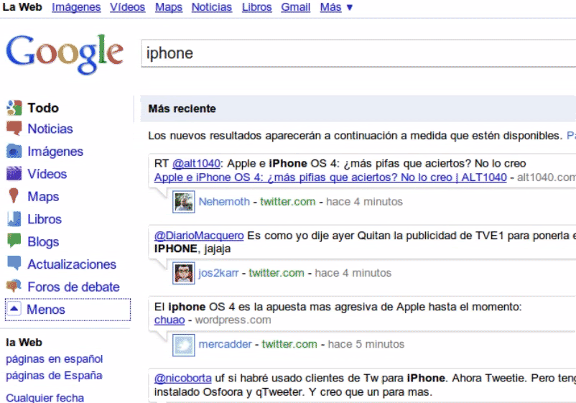This screenshot has width=576, height=403.
Task: Open Imágenes in the top navigation bar
Action: tap(76, 7)
